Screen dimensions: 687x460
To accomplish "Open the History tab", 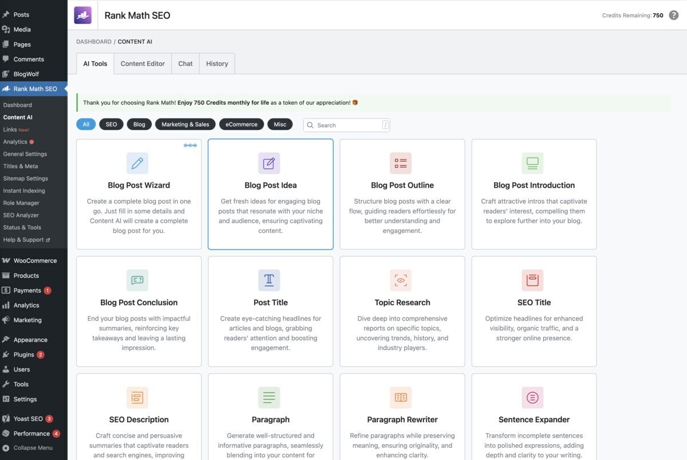I will pos(217,63).
